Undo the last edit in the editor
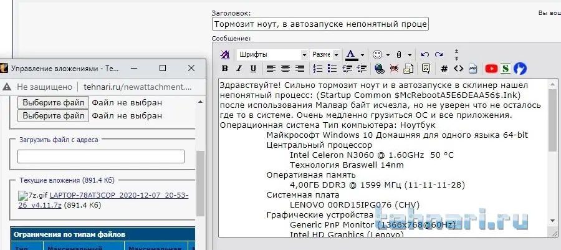This screenshot has width=561, height=250. pos(424,55)
